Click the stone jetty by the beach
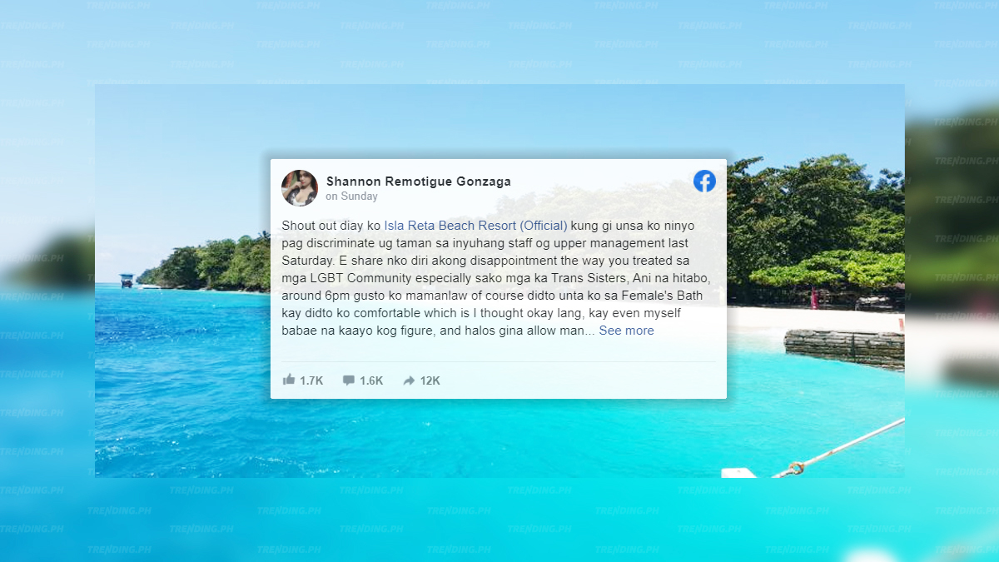 click(x=843, y=349)
